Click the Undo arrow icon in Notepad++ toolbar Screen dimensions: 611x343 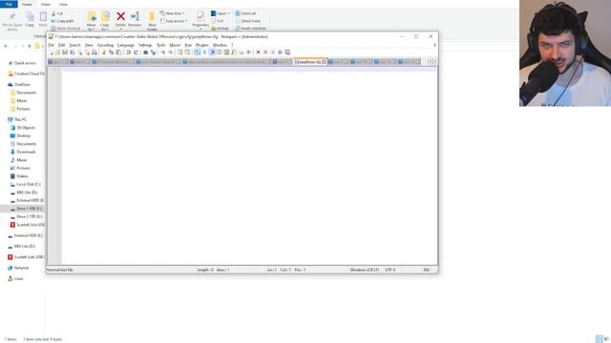tap(129, 52)
